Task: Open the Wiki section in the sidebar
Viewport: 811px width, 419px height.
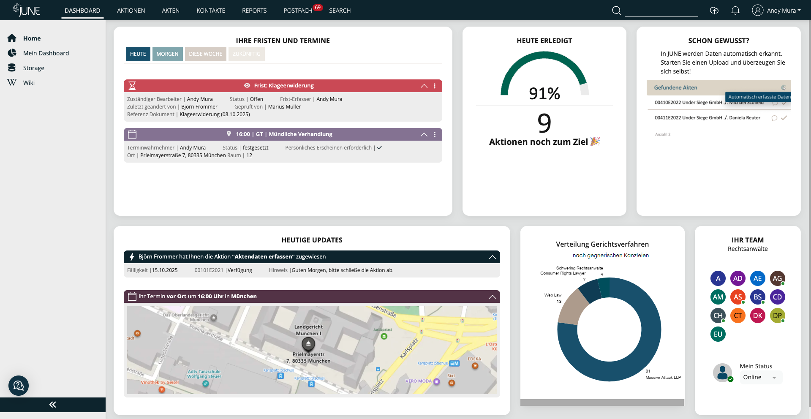Action: point(28,82)
